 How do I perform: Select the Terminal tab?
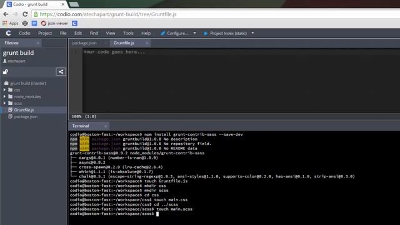[x=81, y=126]
